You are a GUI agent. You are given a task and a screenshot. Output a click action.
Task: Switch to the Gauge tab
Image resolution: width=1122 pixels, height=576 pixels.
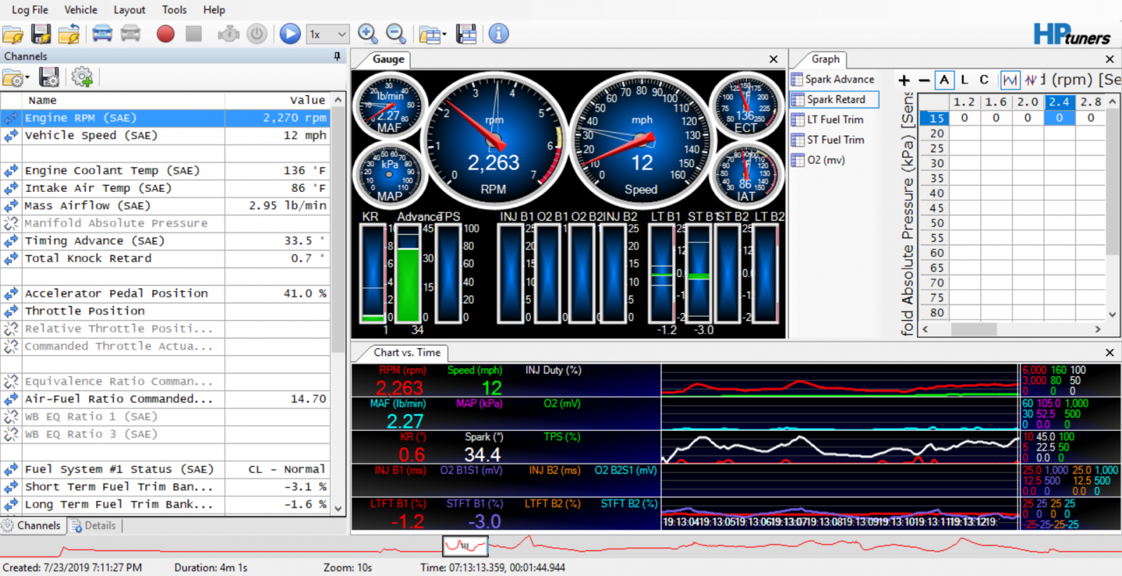pyautogui.click(x=388, y=60)
